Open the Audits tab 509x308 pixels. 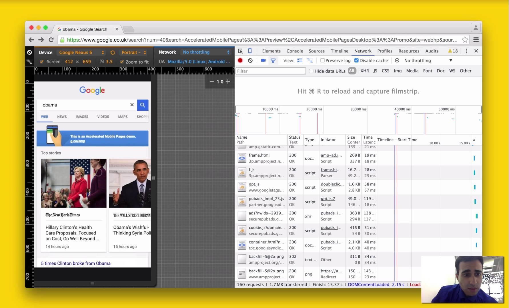coord(432,51)
